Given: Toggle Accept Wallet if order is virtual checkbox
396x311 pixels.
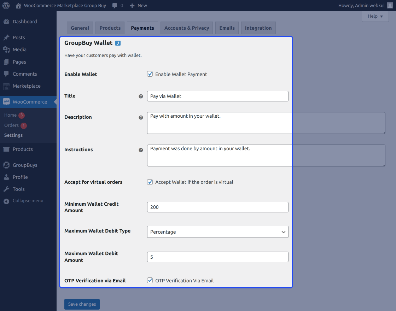Looking at the screenshot, I should [150, 182].
